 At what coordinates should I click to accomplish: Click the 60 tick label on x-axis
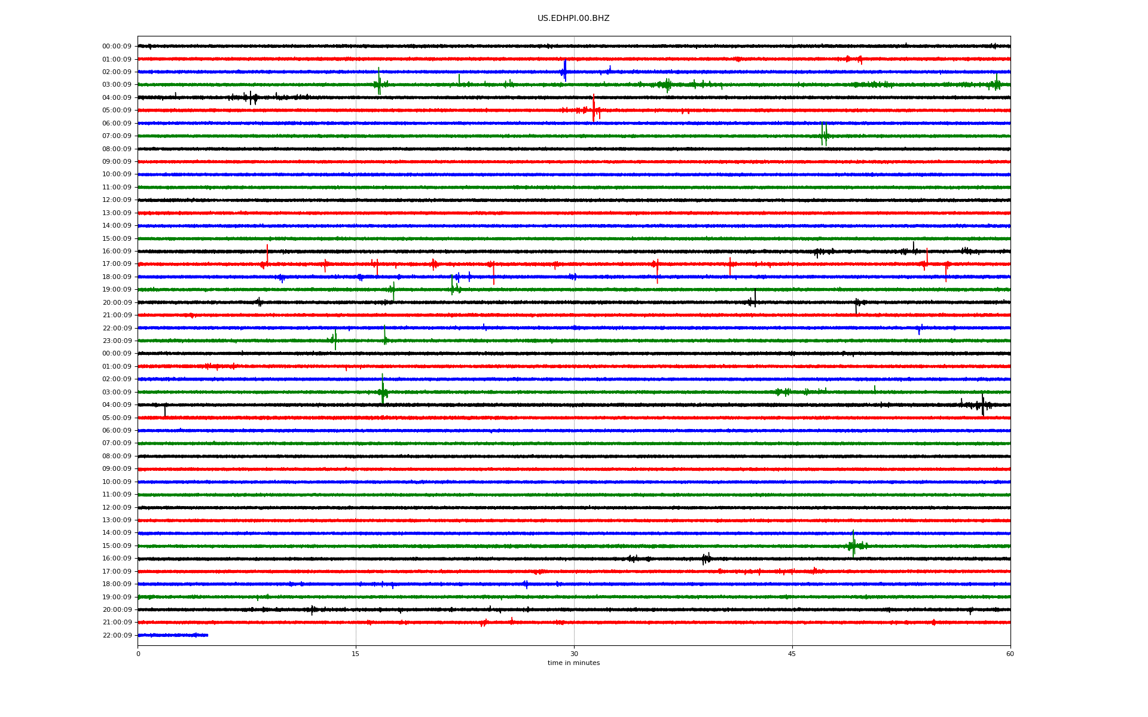tap(1010, 654)
